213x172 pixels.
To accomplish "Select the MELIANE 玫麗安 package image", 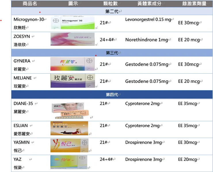I will coord(73,81).
